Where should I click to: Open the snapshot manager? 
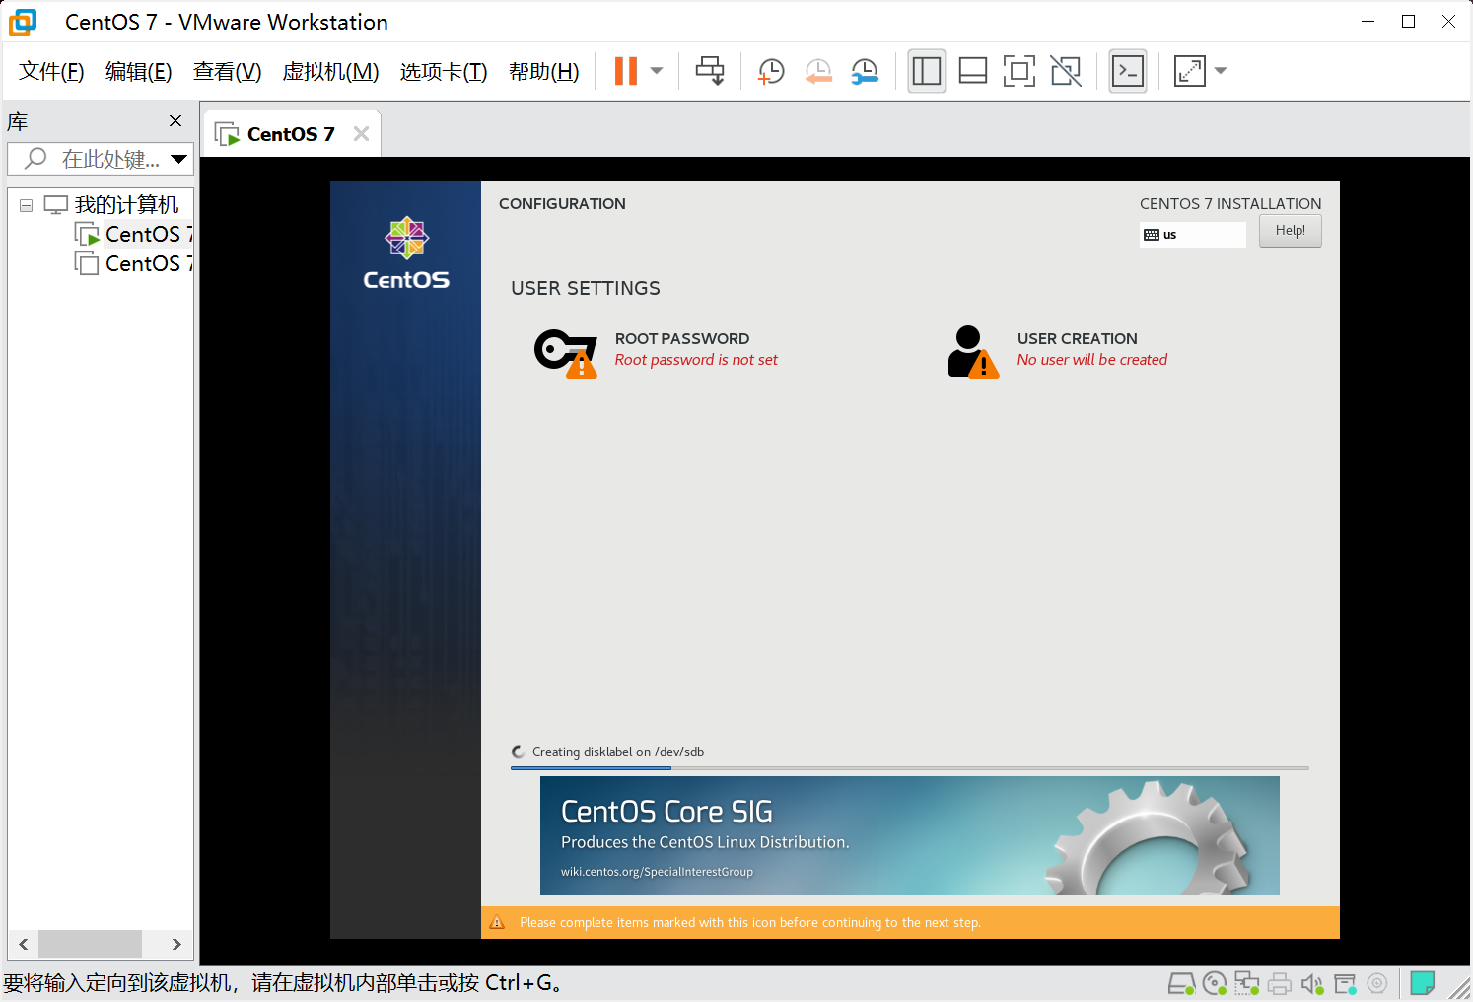point(865,71)
